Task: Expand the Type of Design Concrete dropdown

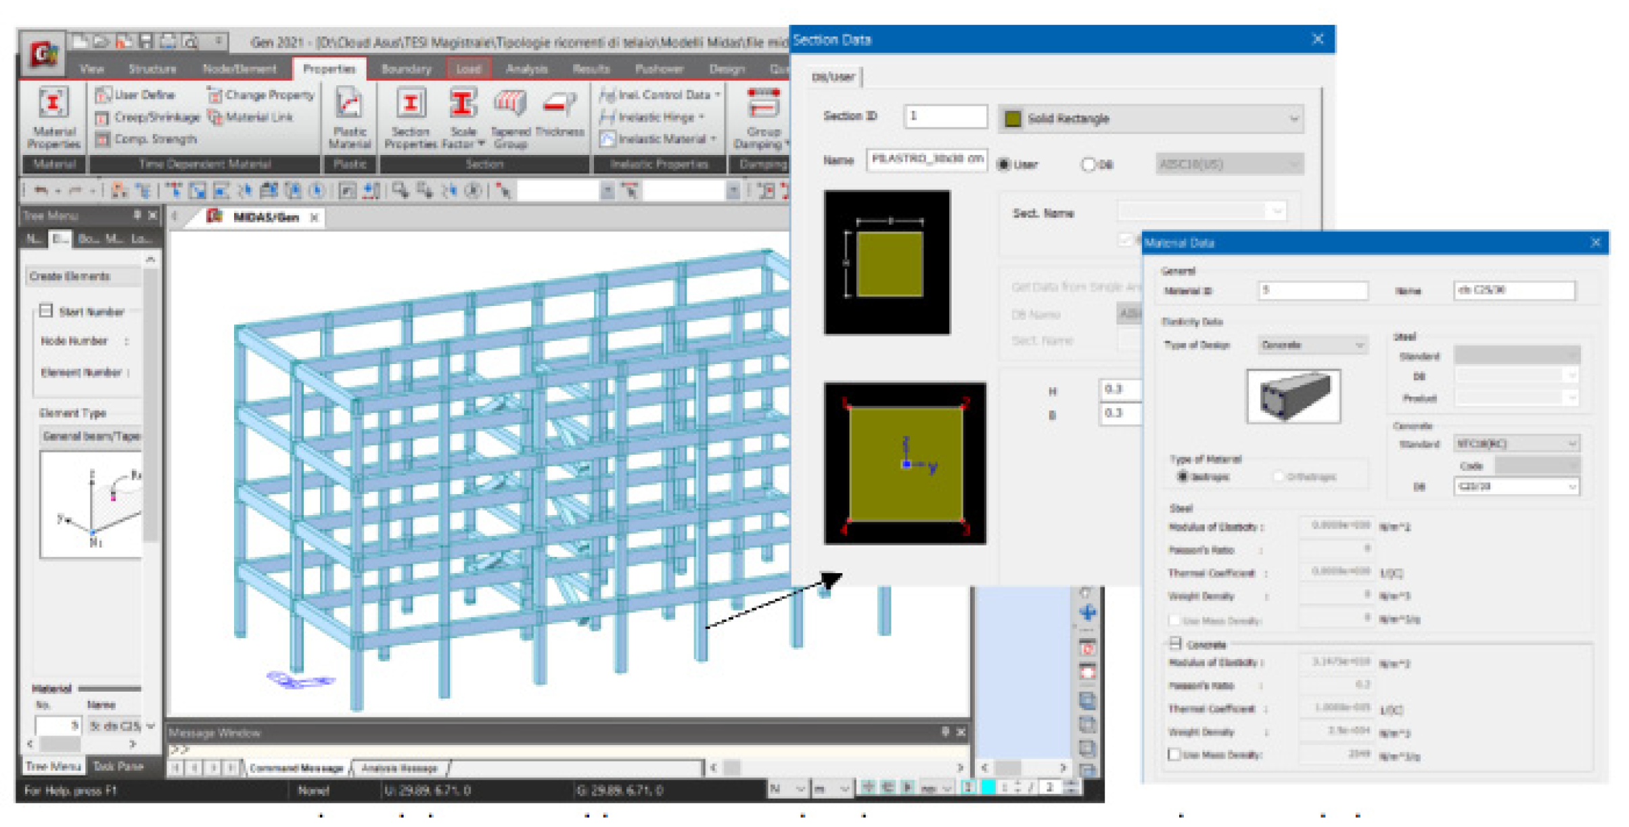Action: 1359,345
